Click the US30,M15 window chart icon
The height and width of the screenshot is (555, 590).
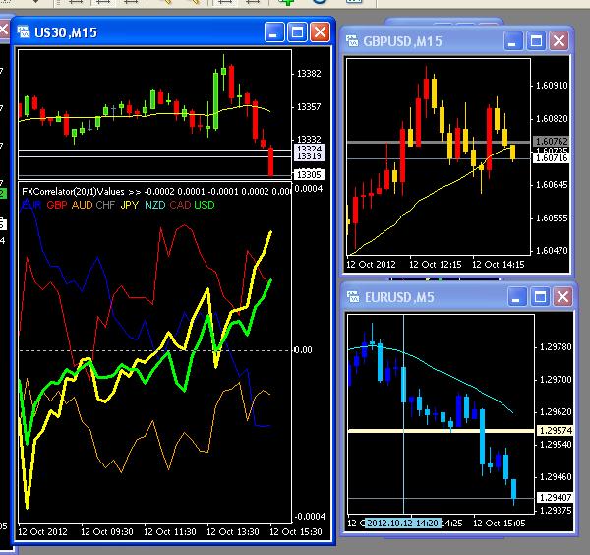[x=24, y=32]
